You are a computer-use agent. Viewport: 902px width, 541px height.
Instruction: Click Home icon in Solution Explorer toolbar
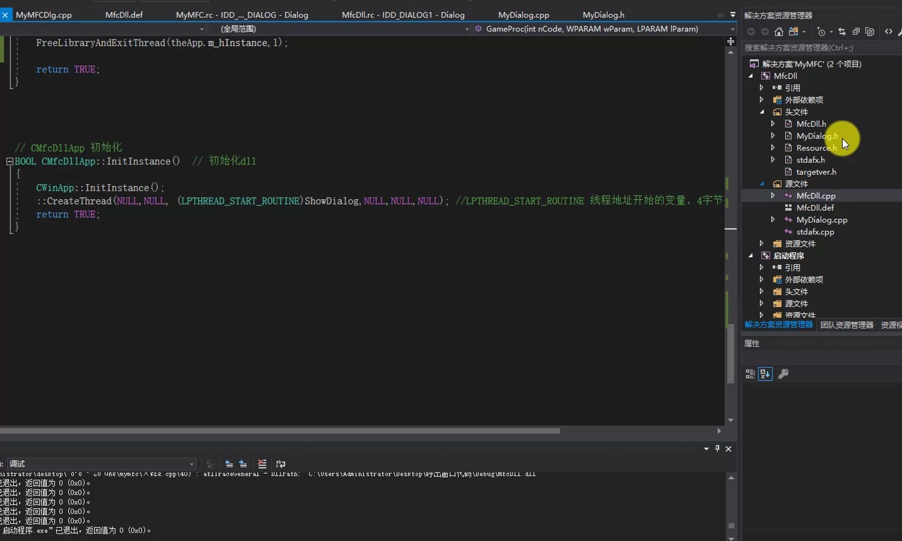click(779, 32)
